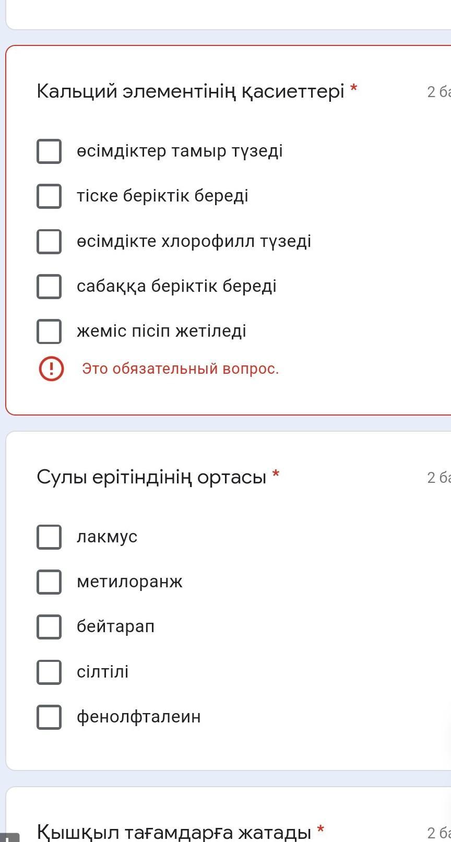Screen dimensions: 451x842
Task: Click the points label of the calcium question
Action: coord(438,92)
